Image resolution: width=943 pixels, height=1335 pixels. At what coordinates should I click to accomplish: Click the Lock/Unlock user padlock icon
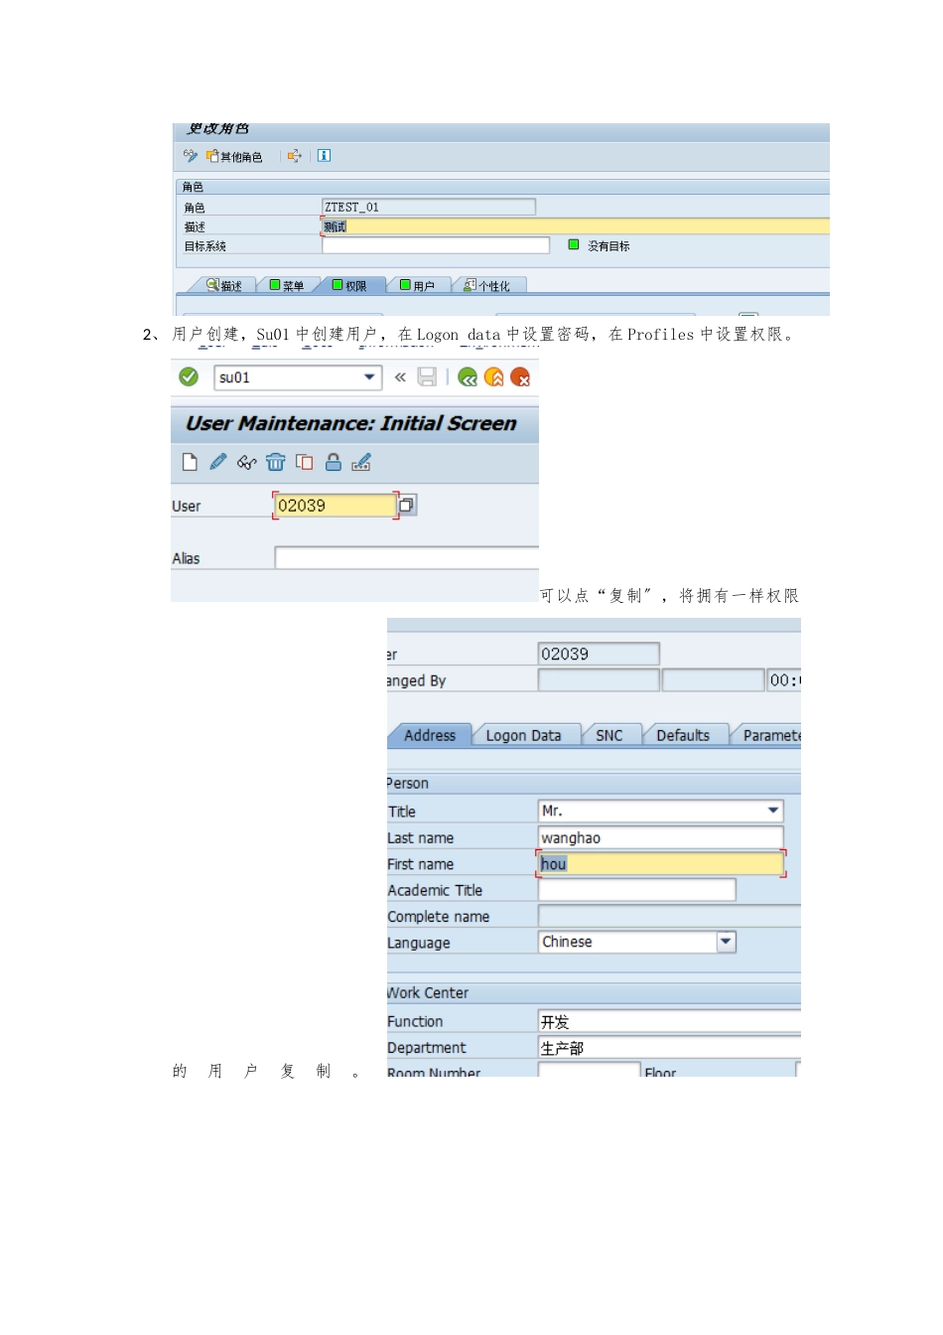click(x=334, y=462)
